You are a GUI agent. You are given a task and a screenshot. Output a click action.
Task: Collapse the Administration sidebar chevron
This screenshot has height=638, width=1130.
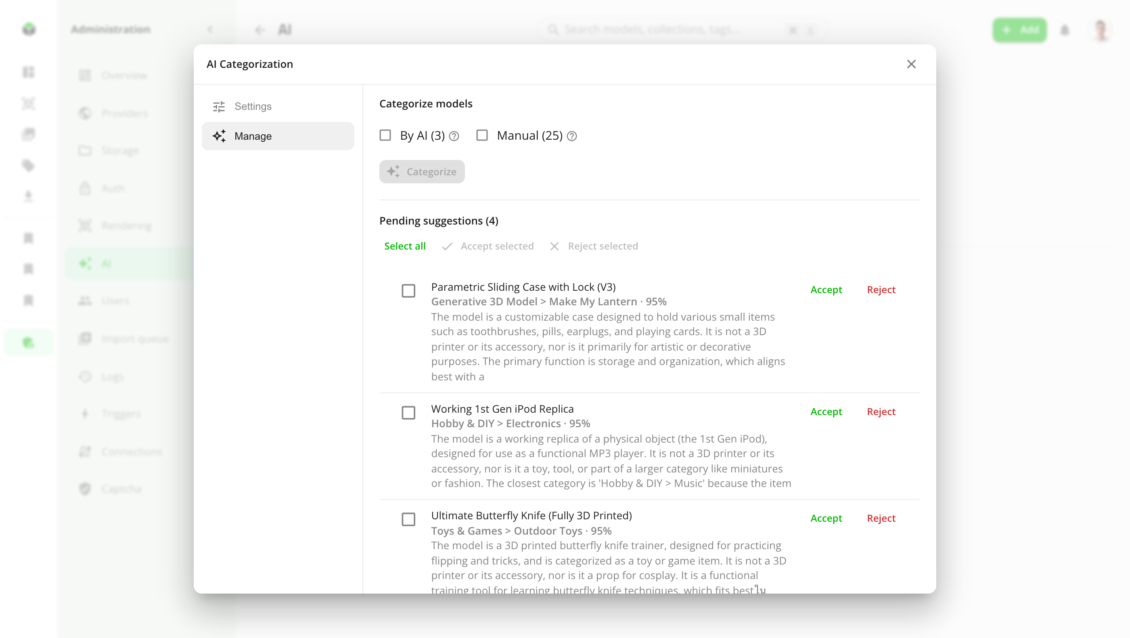[210, 30]
